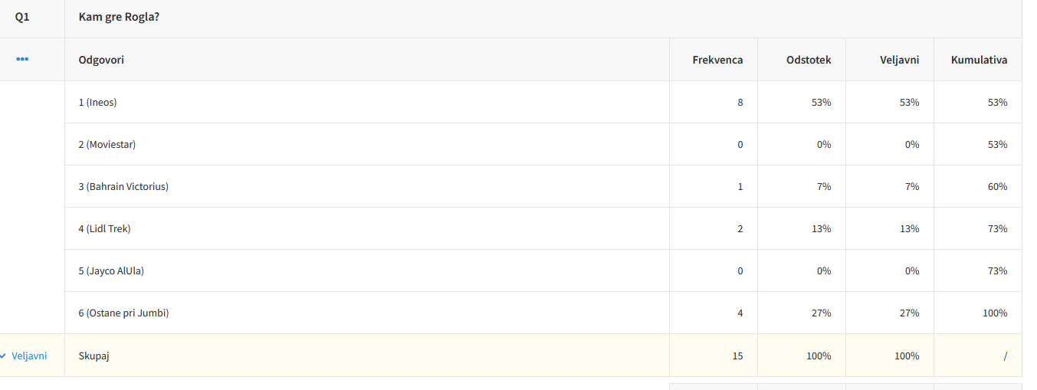Screen dimensions: 1037x390
Task: Click the Veljavni column header
Action: 899,60
